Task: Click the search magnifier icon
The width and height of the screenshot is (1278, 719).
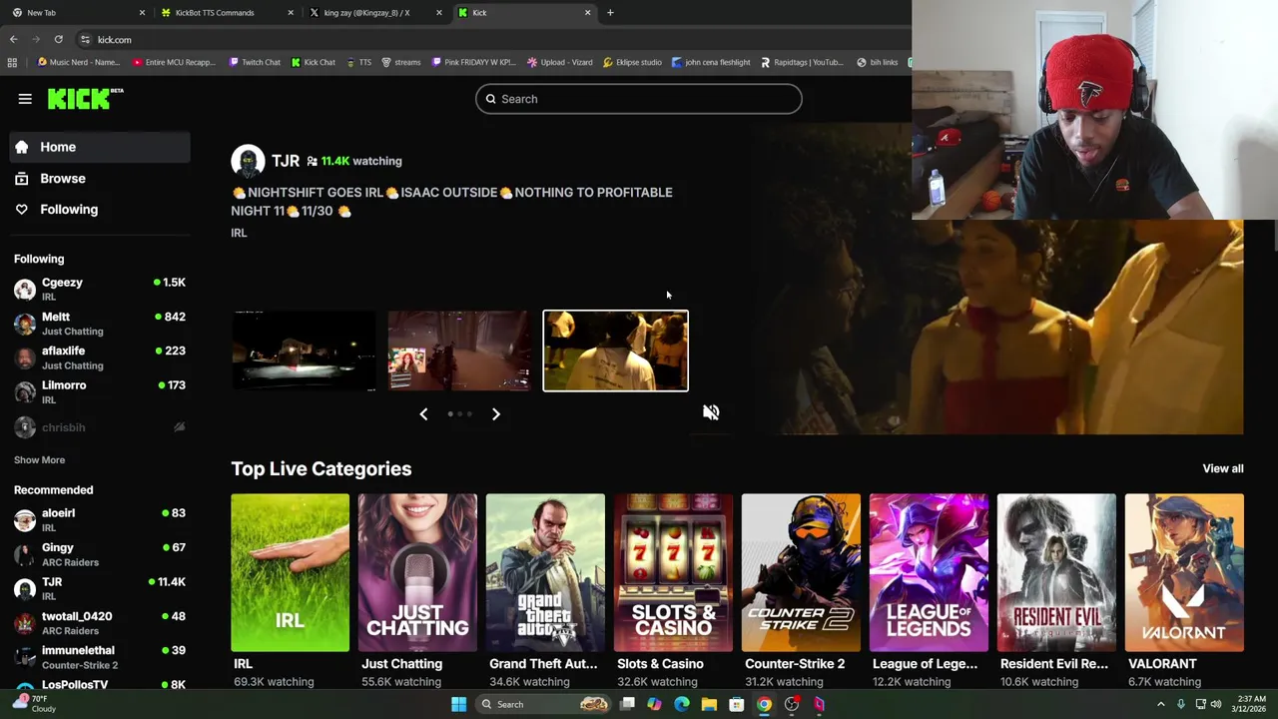Action: click(490, 99)
